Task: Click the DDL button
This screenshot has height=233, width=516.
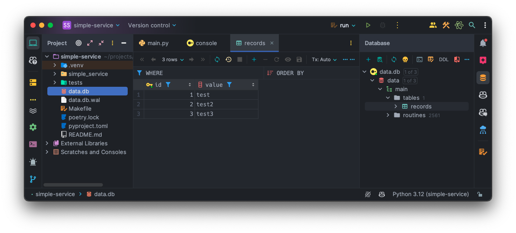Action: [443, 59]
